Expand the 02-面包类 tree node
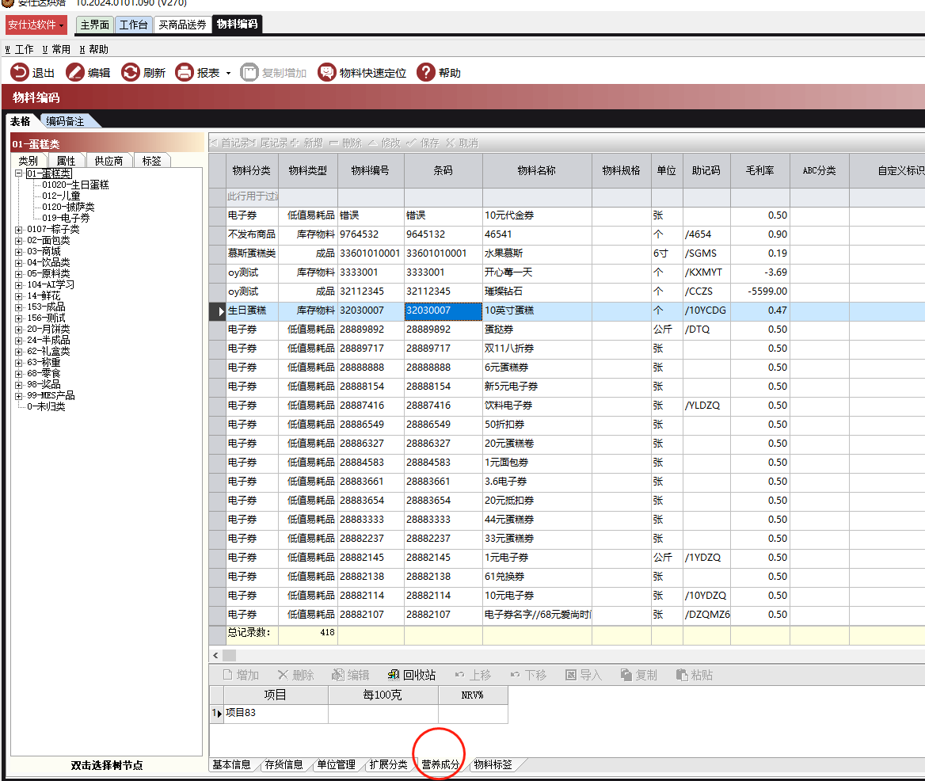Viewport: 925px width, 781px height. click(x=19, y=241)
